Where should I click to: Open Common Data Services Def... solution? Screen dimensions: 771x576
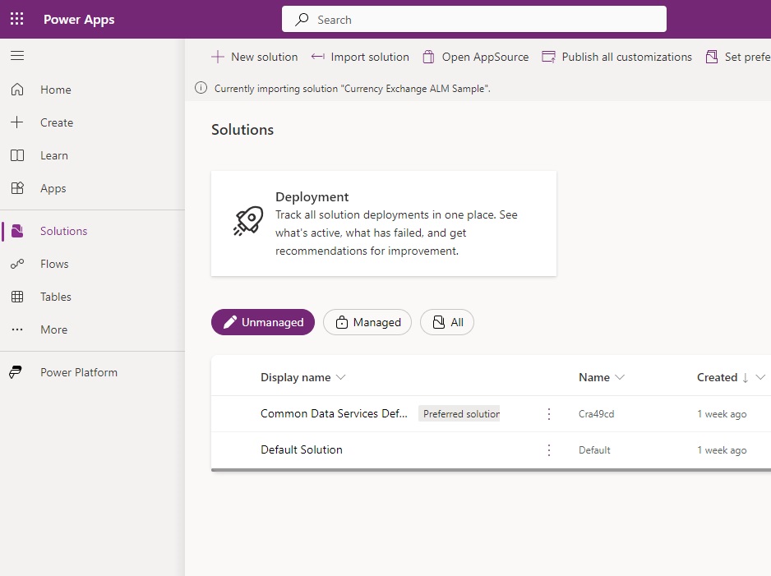click(334, 414)
